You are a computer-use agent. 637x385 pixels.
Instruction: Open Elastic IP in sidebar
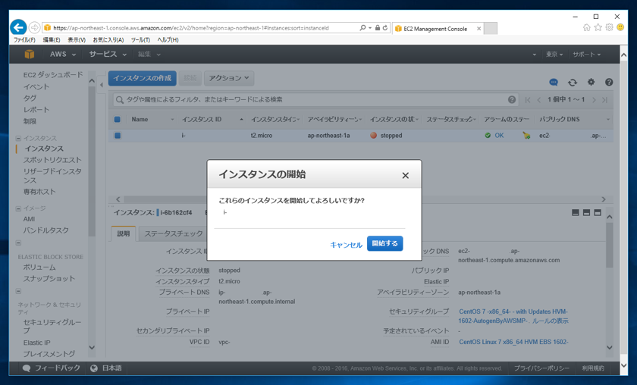37,343
